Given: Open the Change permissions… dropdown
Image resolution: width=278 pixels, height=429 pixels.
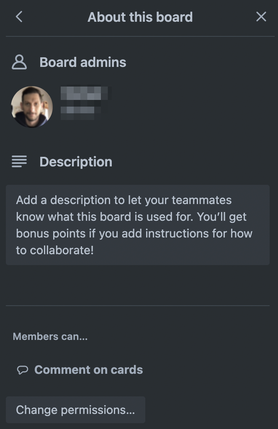Looking at the screenshot, I should tap(76, 410).
